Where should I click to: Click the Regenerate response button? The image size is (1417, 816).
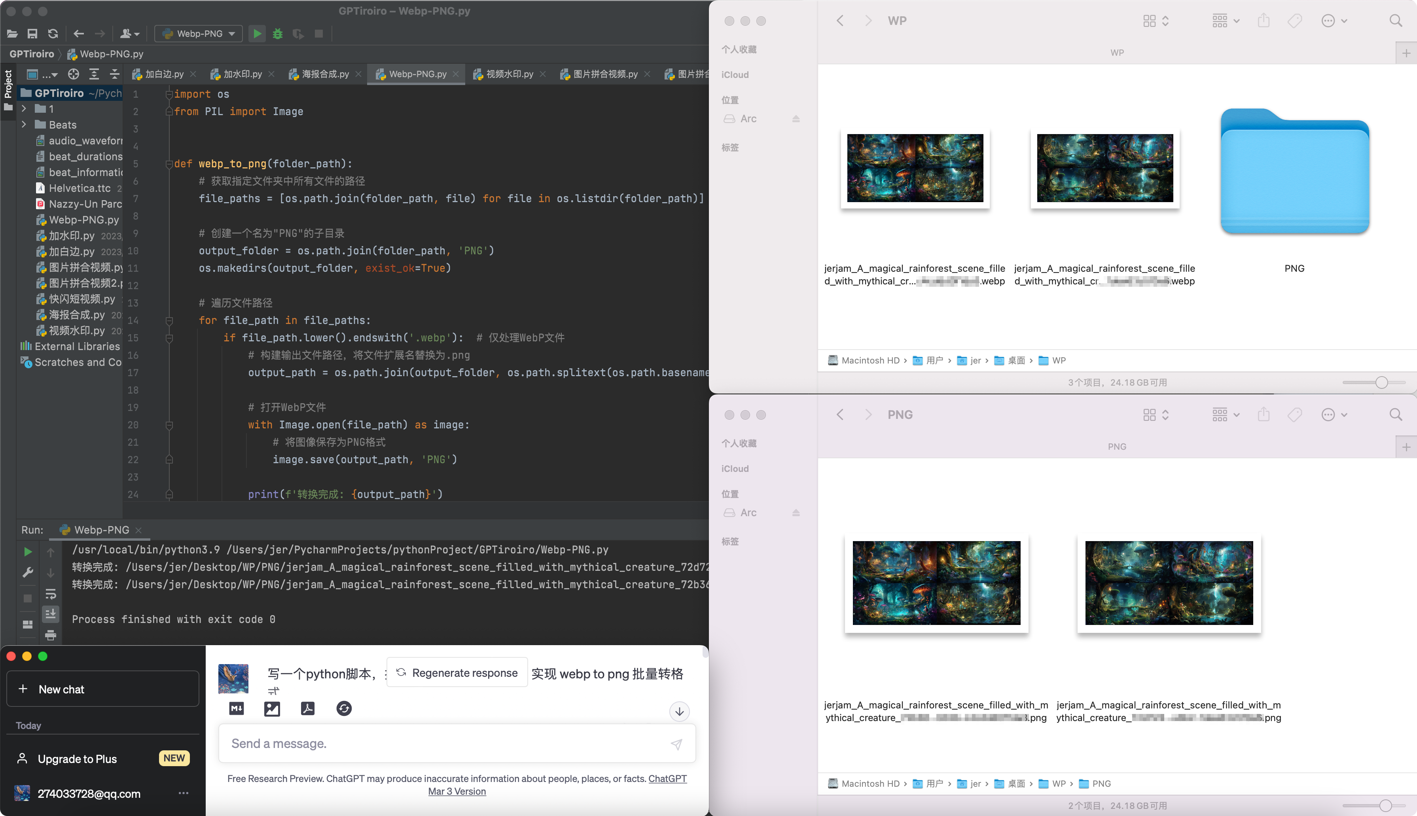pyautogui.click(x=457, y=672)
